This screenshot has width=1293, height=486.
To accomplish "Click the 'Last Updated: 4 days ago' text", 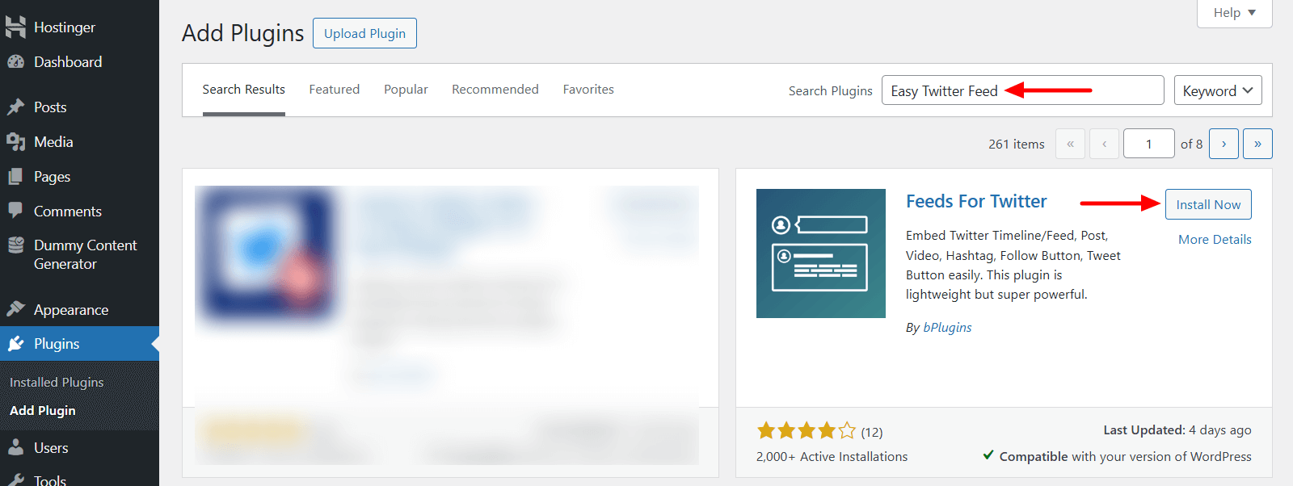I will [1177, 430].
